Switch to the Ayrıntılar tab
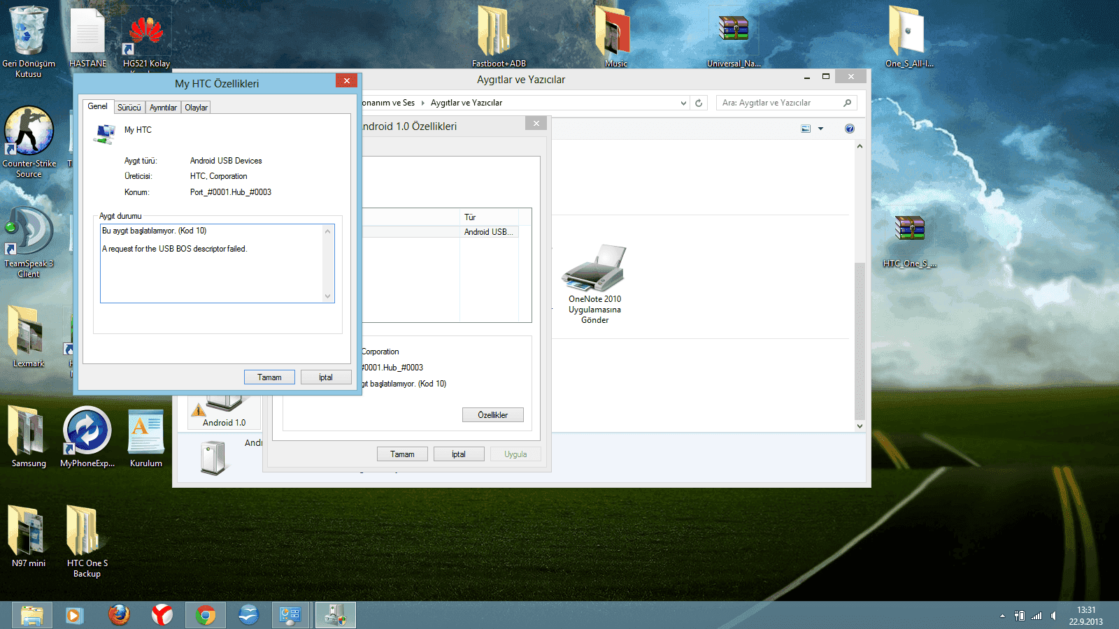Viewport: 1119px width, 629px height. coord(163,108)
